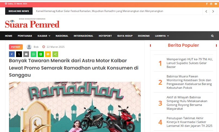219x132 pixels.
Task: Share article via SMS icon
Action: pyautogui.click(x=48, y=54)
